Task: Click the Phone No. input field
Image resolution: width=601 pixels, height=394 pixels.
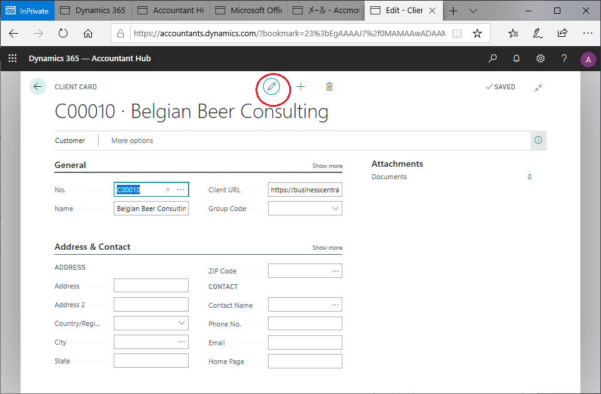Action: [x=305, y=323]
